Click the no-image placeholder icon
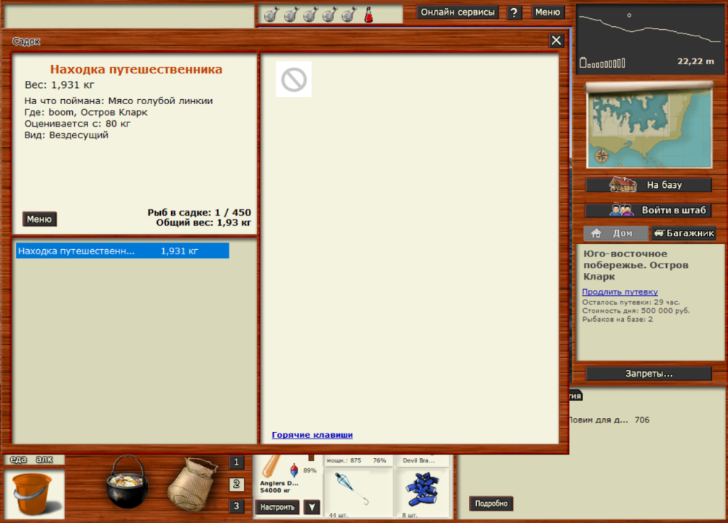 coord(293,79)
